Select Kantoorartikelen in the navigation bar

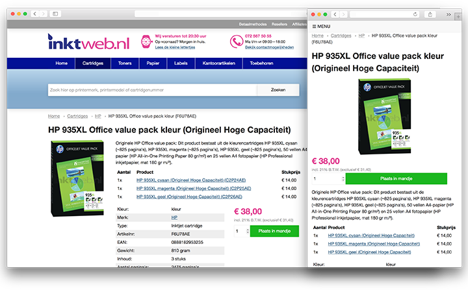point(219,64)
